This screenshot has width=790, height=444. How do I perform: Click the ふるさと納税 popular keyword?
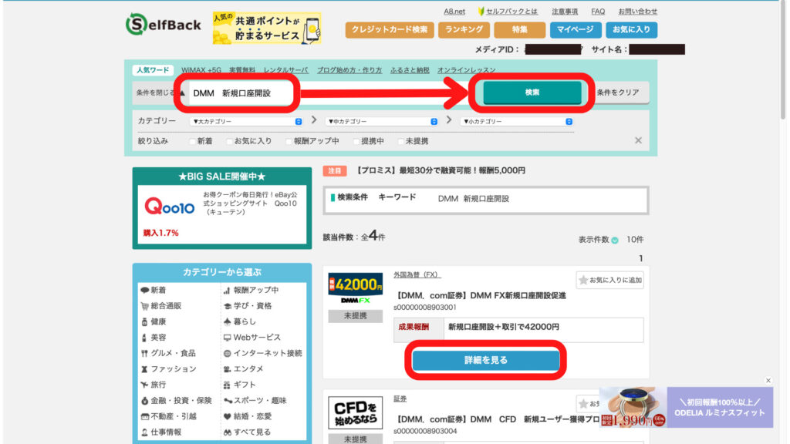(x=410, y=70)
